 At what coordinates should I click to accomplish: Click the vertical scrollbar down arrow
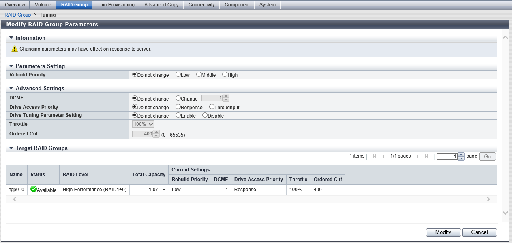(x=505, y=212)
